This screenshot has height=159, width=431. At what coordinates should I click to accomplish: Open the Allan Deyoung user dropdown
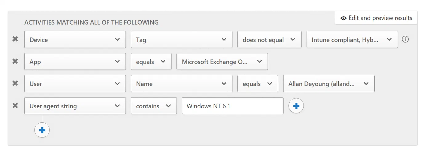[x=329, y=84]
